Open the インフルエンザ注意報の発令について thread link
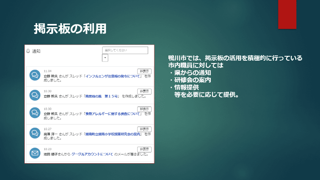This screenshot has height=180, width=320. point(113,76)
